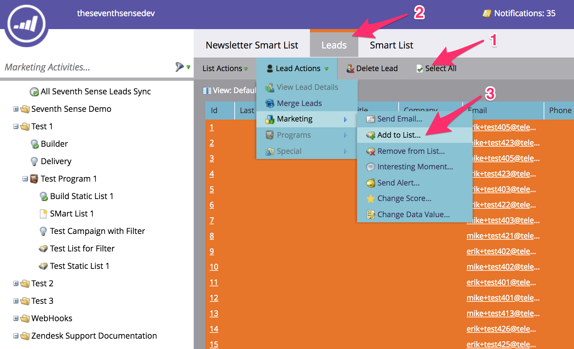Choose Remove from List... menu entry

click(x=415, y=151)
